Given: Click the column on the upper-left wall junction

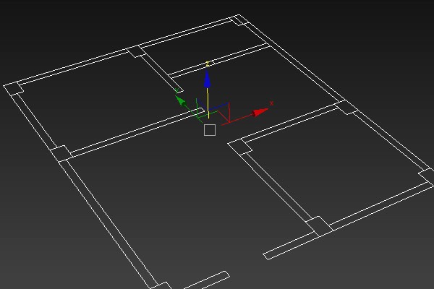Looking at the screenshot, I should 135,51.
